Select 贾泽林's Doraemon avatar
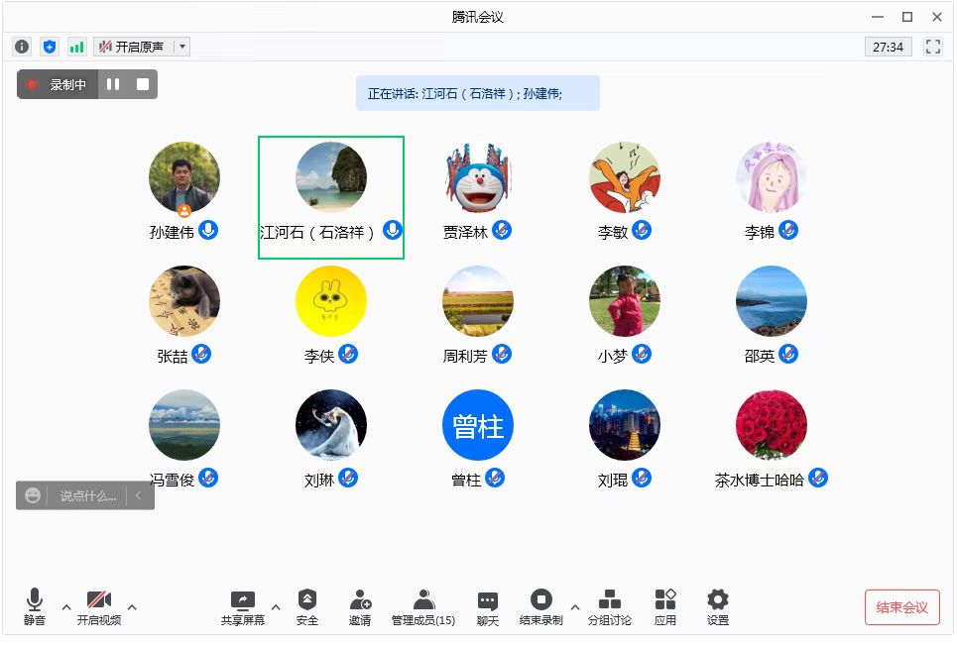The image size is (957, 645). pyautogui.click(x=478, y=177)
